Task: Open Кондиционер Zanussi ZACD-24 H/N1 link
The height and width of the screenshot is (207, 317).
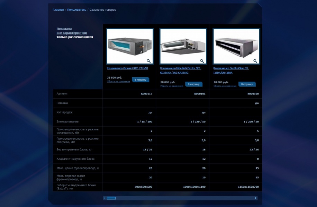Action: [x=127, y=68]
